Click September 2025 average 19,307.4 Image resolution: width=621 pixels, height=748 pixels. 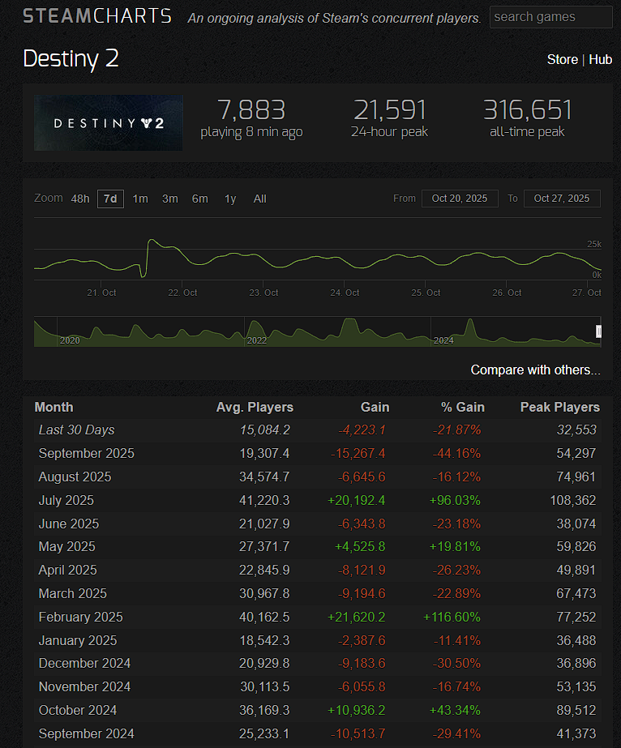point(264,454)
